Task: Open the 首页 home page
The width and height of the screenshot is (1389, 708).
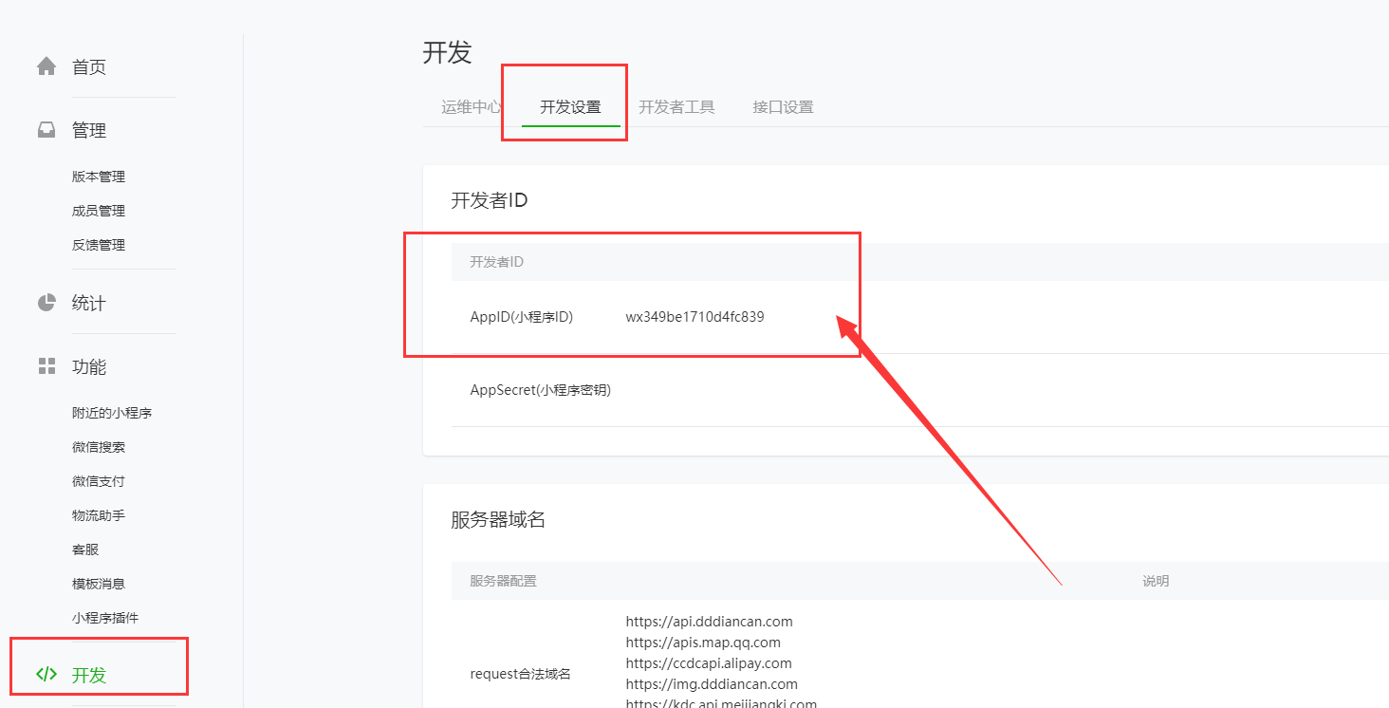Action: [x=89, y=67]
